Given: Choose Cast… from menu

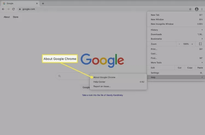Looking at the screenshot, I should click(x=176, y=54).
